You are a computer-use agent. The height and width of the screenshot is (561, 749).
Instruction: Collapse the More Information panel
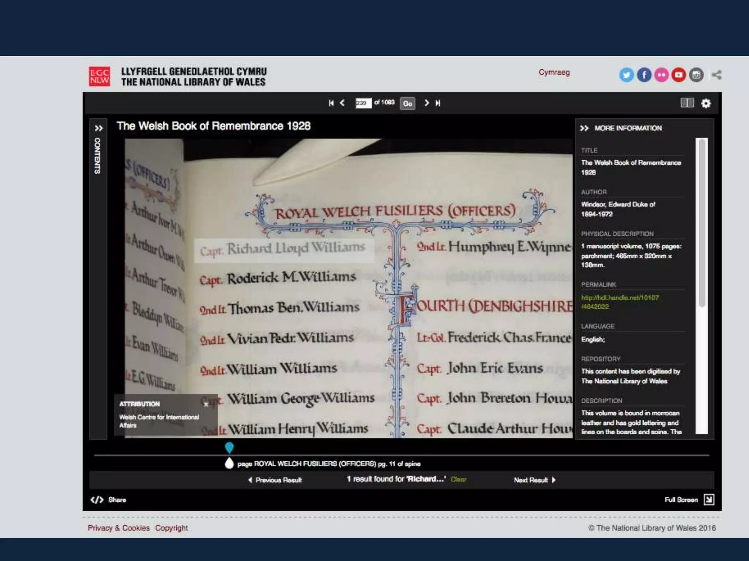pos(584,128)
